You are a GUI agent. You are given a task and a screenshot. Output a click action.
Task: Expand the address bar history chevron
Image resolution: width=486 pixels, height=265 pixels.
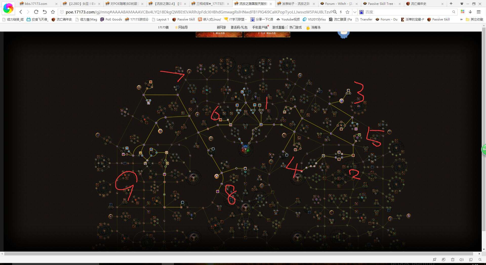[355, 12]
